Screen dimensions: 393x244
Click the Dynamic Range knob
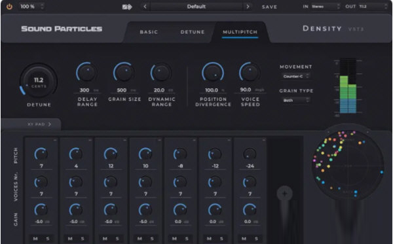pyautogui.click(x=161, y=73)
